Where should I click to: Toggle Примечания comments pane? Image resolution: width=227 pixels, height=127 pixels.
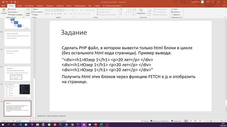pyautogui.click(x=176, y=121)
